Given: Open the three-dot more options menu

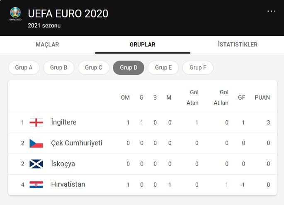Looking at the screenshot, I should click(x=272, y=11).
